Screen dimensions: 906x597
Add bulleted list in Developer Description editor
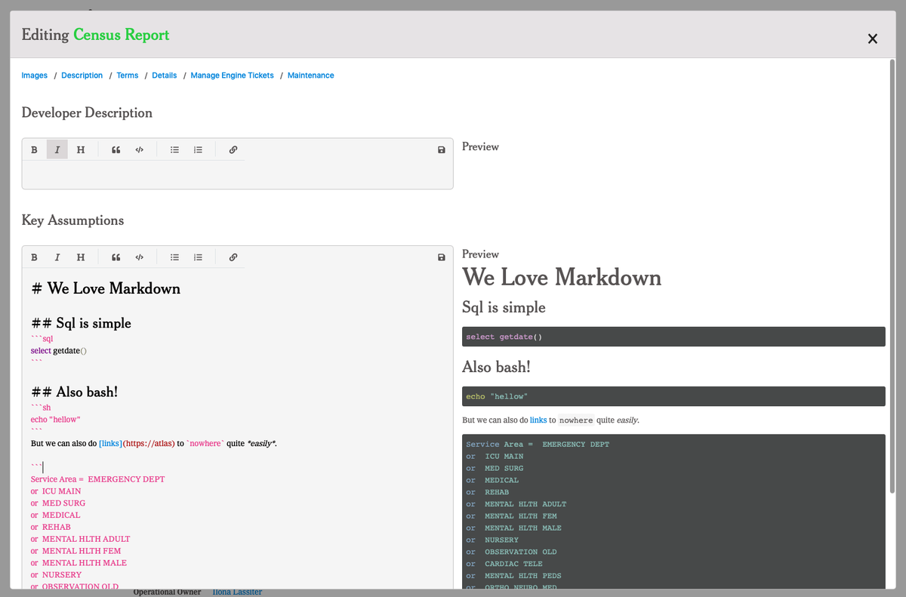[174, 149]
